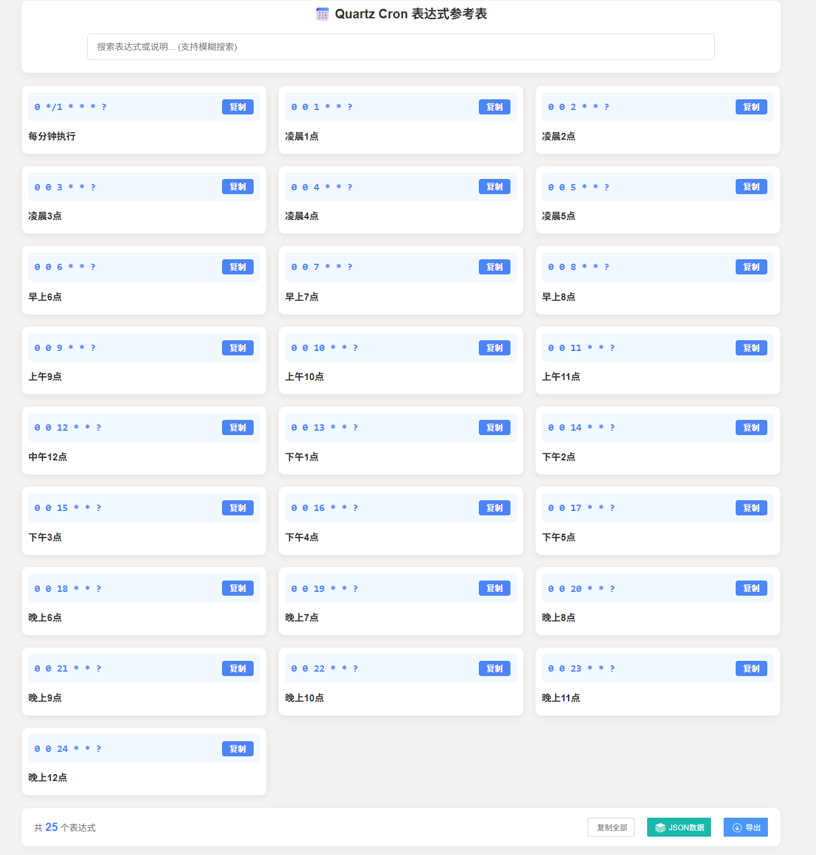The image size is (816, 855).
Task: Copy the 上午10点 cron expression
Action: [x=495, y=348]
